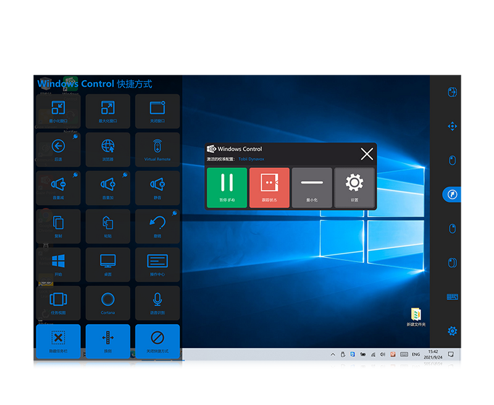The height and width of the screenshot is (405, 494).
Task: Toggle 静音 mute shortcut
Action: click(x=157, y=188)
